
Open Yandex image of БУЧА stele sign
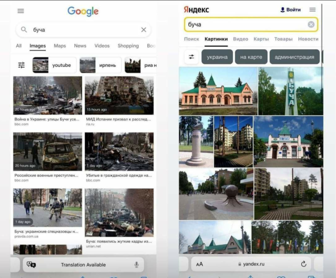click(291, 91)
